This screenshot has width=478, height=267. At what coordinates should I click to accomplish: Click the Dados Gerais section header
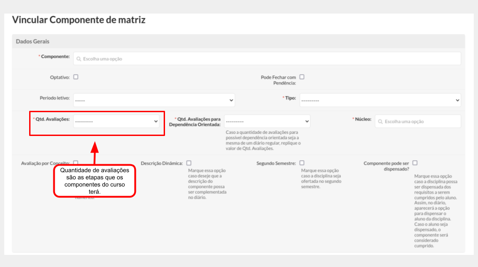(x=33, y=41)
